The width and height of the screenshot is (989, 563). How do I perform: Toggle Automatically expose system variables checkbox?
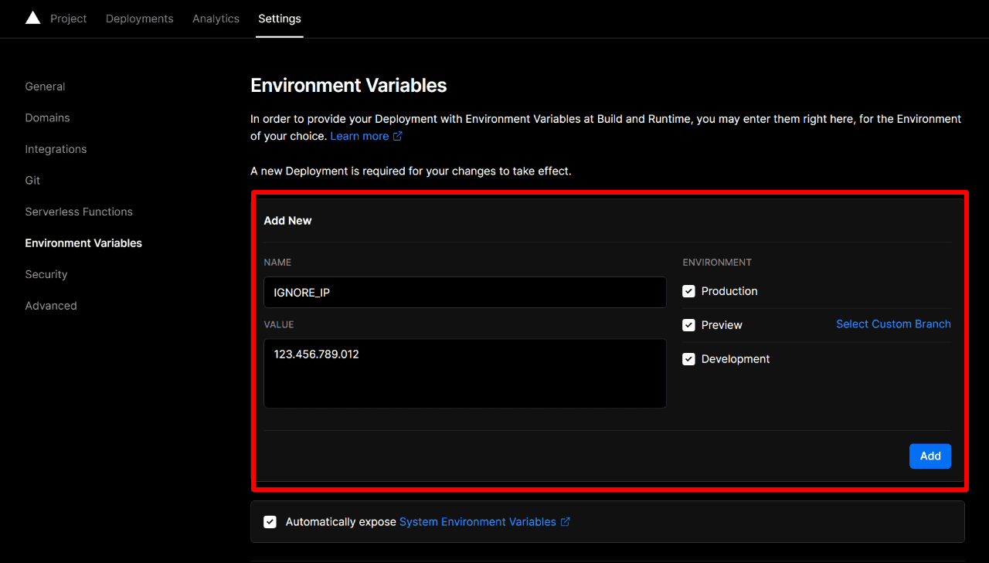[x=270, y=522]
